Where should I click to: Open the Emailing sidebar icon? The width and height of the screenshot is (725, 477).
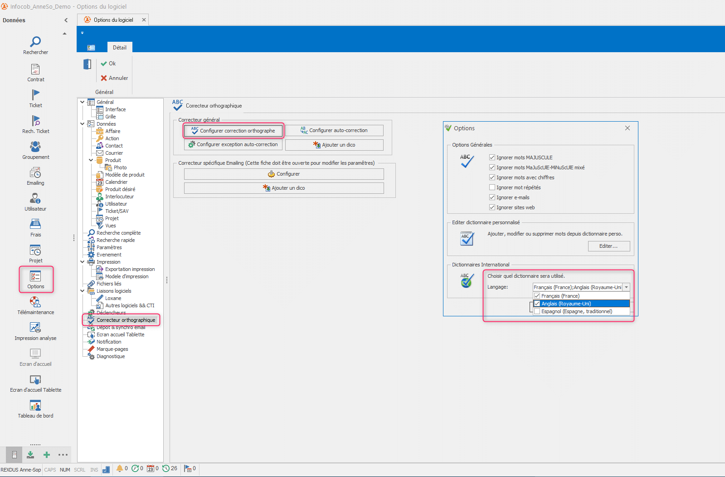(x=35, y=173)
